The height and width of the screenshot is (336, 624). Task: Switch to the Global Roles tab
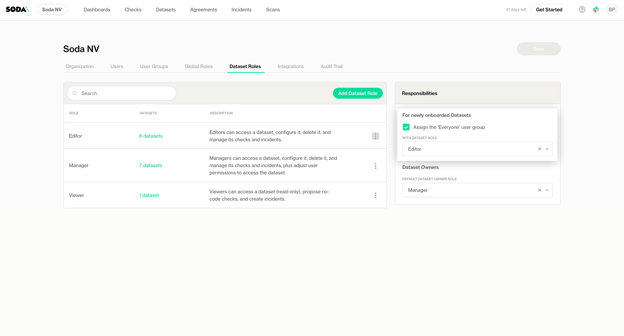coord(199,66)
